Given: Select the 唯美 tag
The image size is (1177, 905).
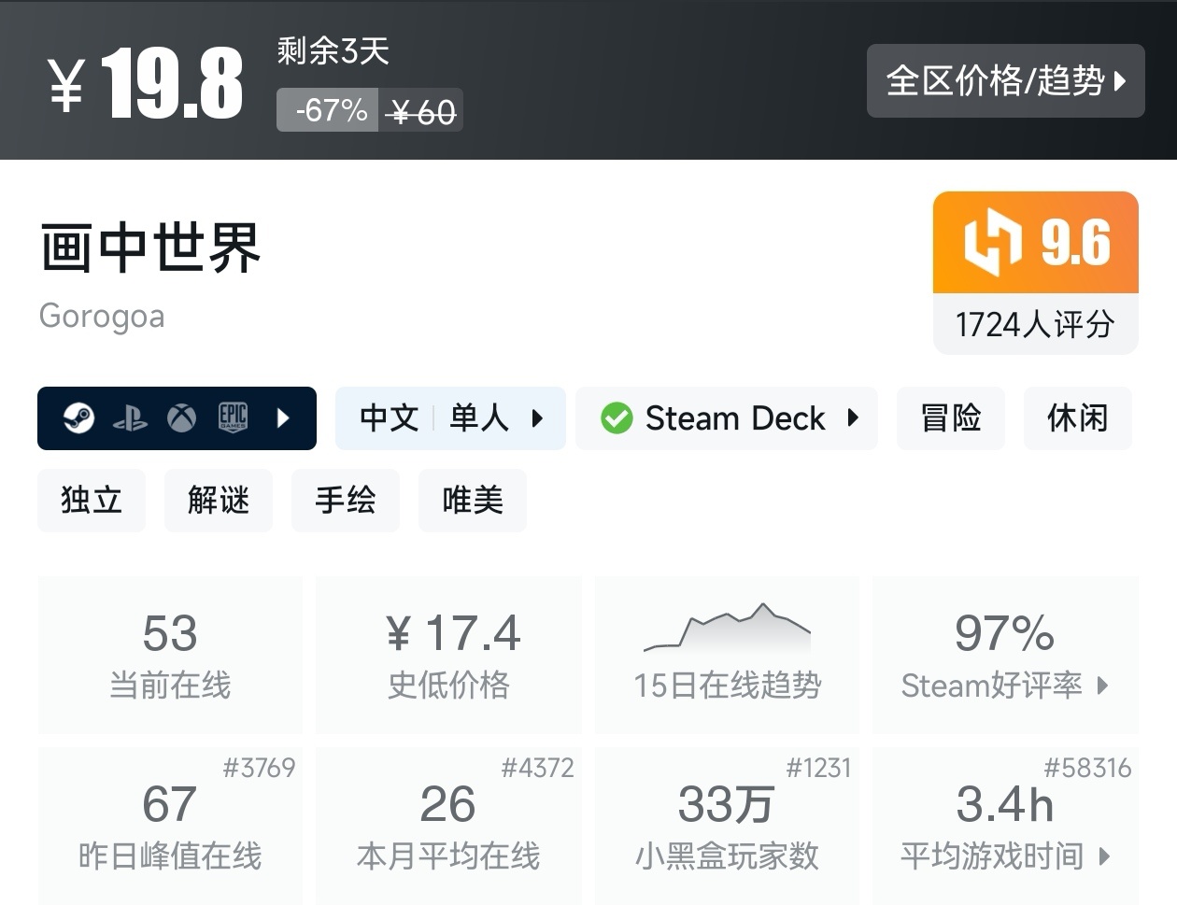Looking at the screenshot, I should pos(472,501).
